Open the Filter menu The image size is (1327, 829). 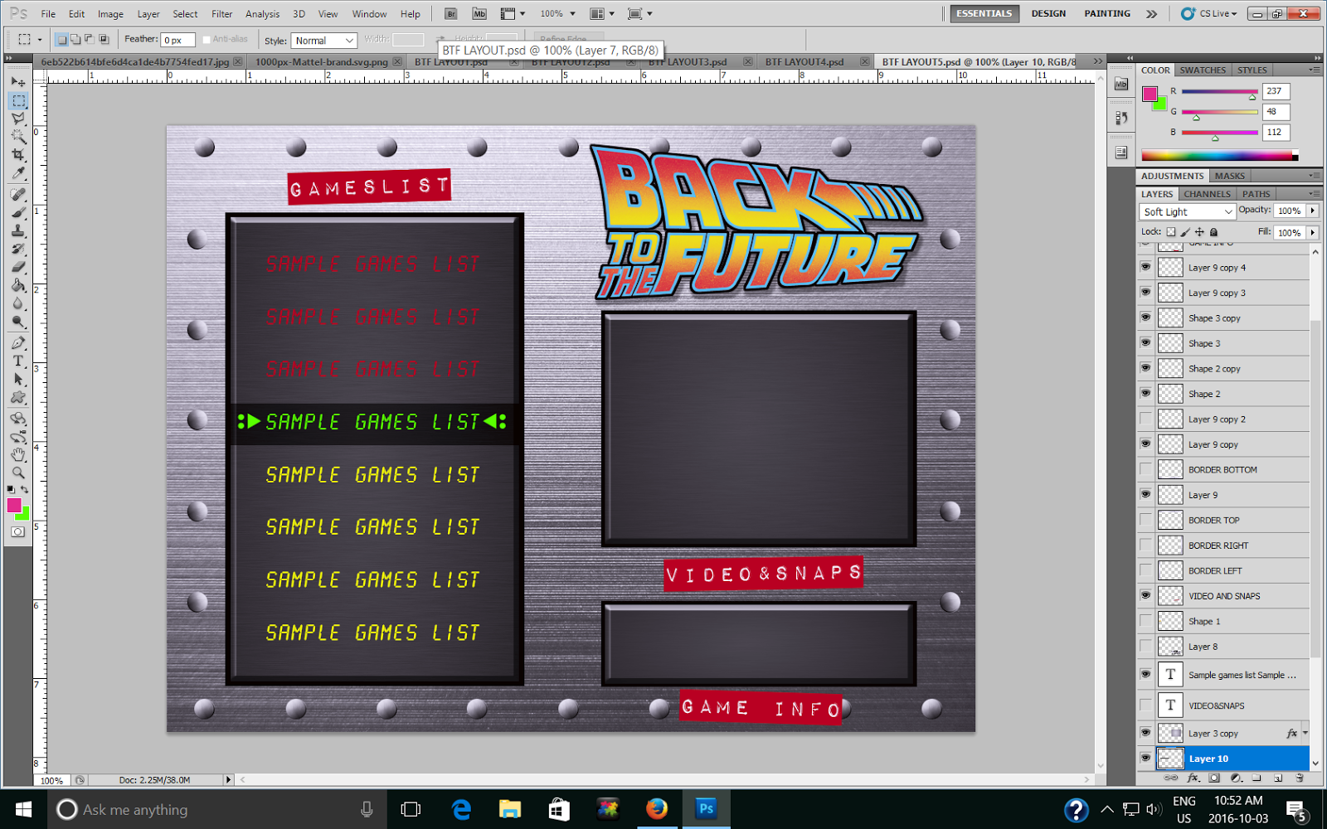[x=221, y=13]
